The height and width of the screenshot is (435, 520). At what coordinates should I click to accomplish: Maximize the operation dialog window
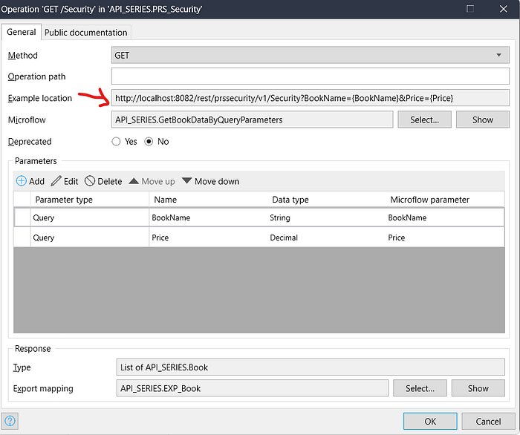[x=469, y=9]
